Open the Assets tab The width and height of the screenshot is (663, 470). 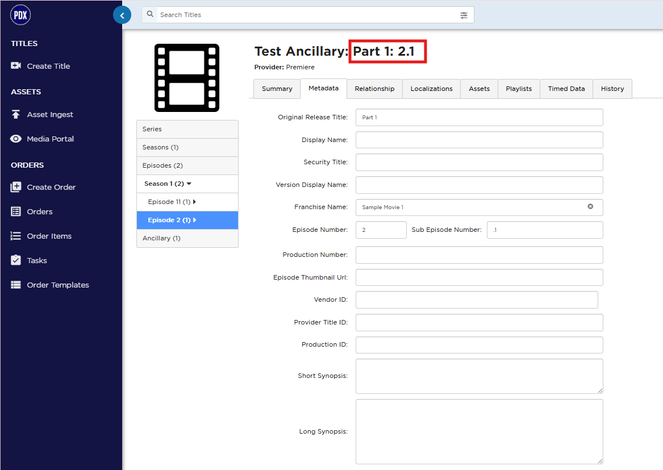pos(479,89)
